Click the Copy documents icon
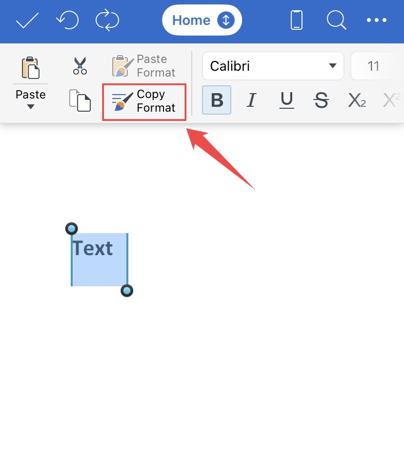 point(80,100)
